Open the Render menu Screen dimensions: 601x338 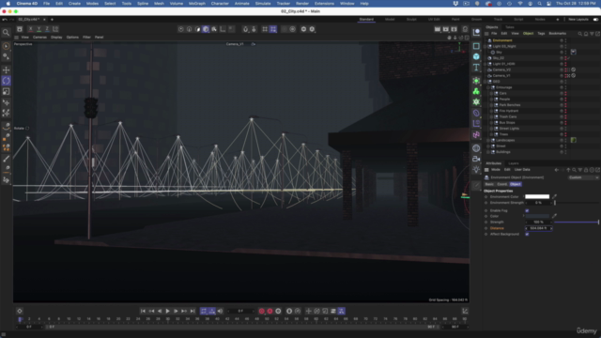point(302,4)
